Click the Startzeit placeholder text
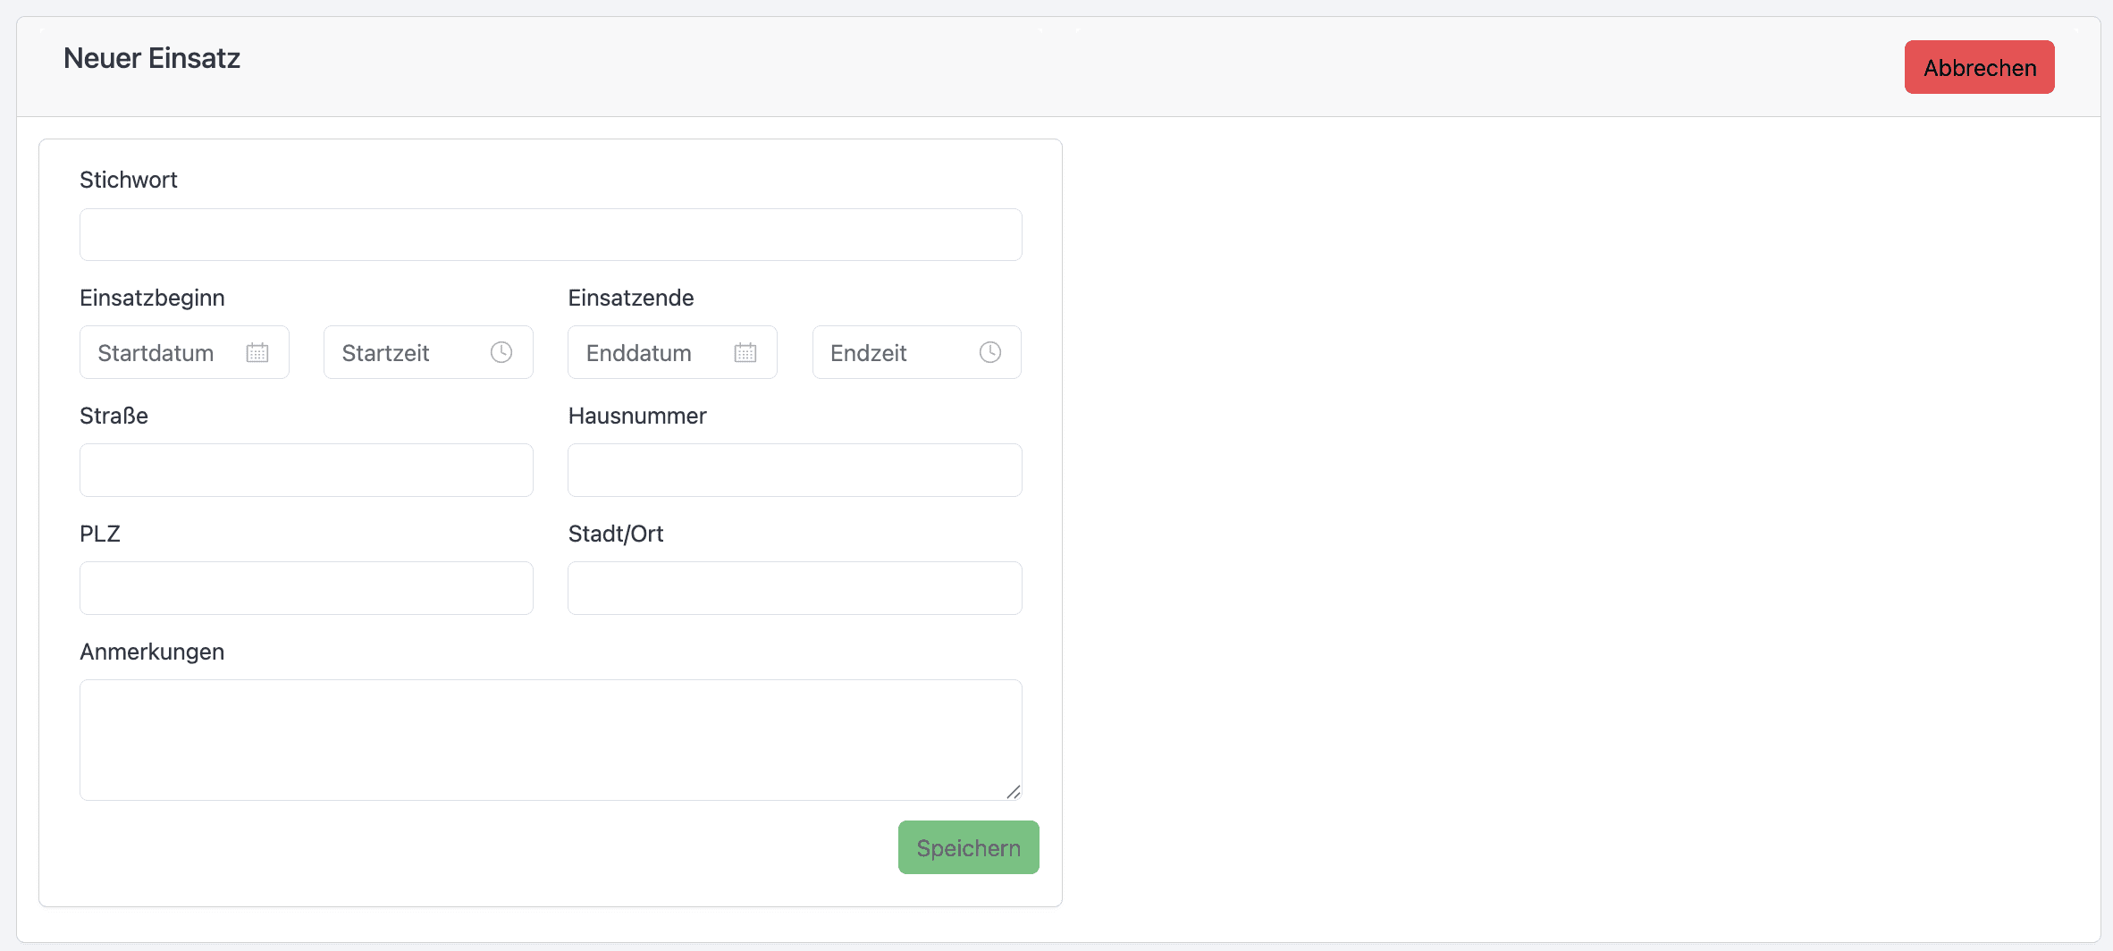2113x951 pixels. 385,353
